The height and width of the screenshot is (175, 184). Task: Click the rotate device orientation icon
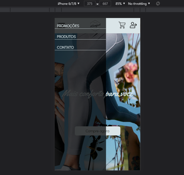click(158, 4)
